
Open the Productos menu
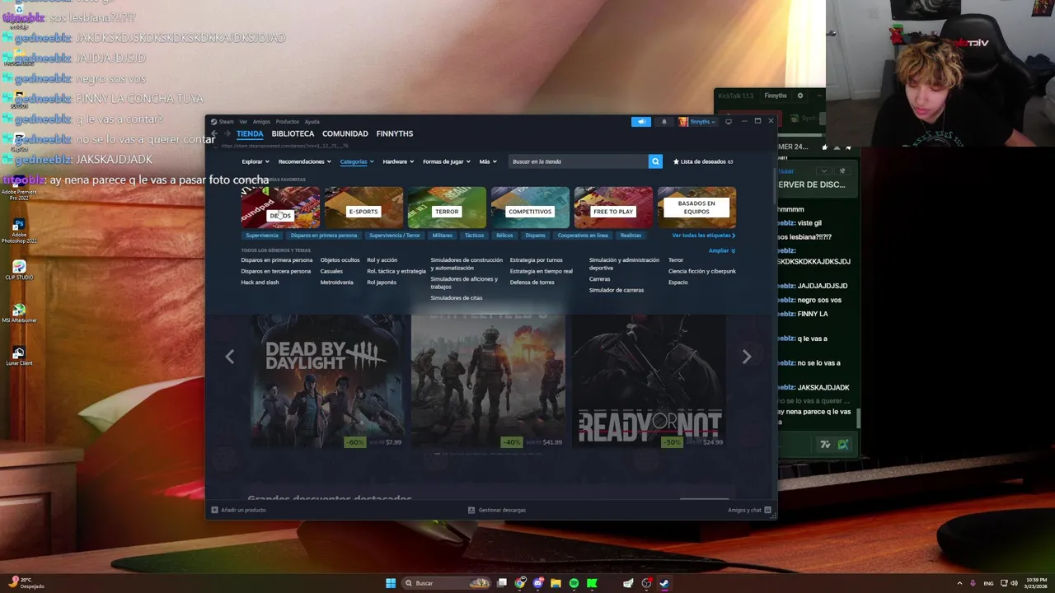click(x=288, y=122)
